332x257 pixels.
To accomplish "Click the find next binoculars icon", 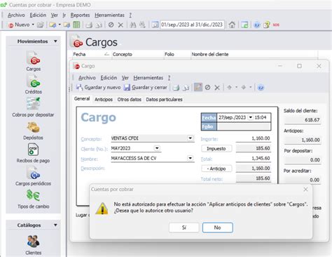I will coord(142,25).
